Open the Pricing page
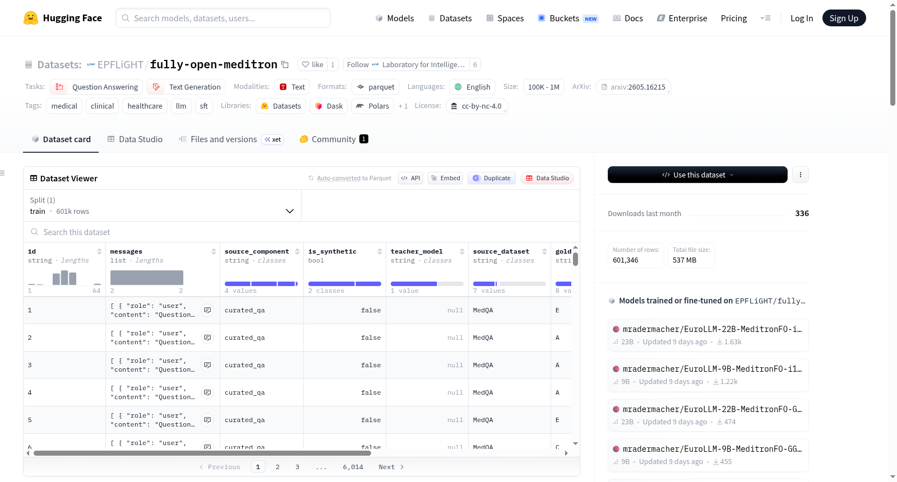Screen dimensions: 897x482 click(x=734, y=18)
